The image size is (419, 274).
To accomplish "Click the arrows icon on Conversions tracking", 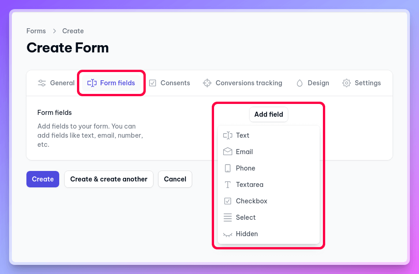I will (x=207, y=83).
